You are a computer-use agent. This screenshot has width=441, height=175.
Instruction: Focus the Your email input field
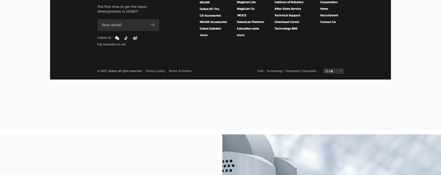[123, 25]
